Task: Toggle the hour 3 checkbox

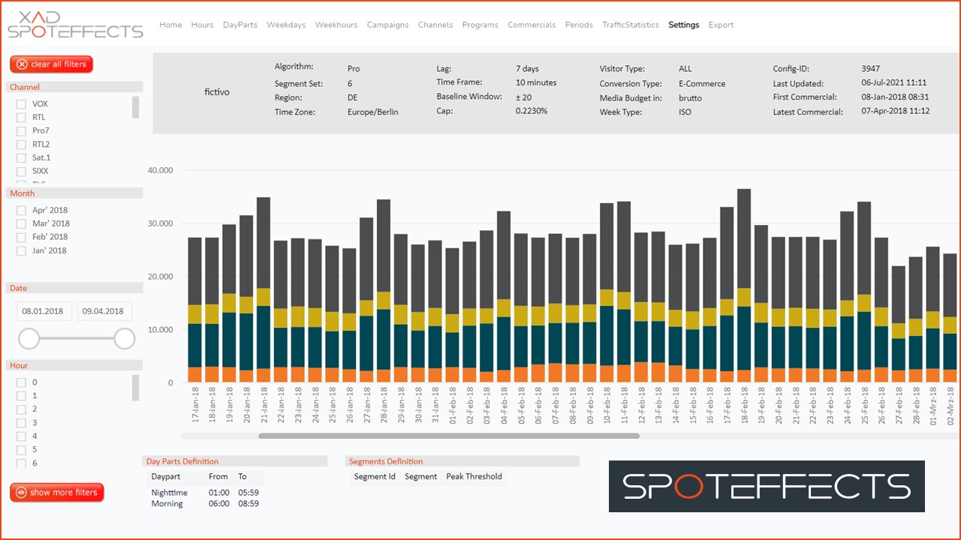Action: 22,423
